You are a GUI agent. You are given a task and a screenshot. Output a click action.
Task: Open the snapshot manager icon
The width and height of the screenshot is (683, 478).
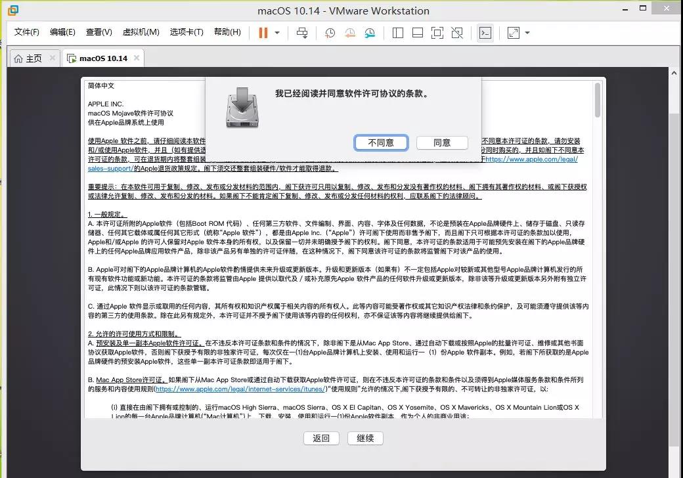coord(370,33)
